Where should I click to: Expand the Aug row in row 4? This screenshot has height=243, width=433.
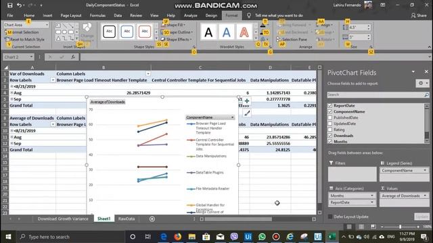click(x=12, y=92)
